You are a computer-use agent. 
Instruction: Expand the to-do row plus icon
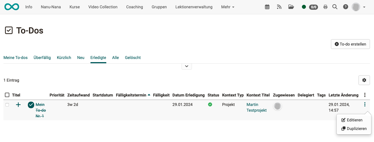[x=18, y=105]
